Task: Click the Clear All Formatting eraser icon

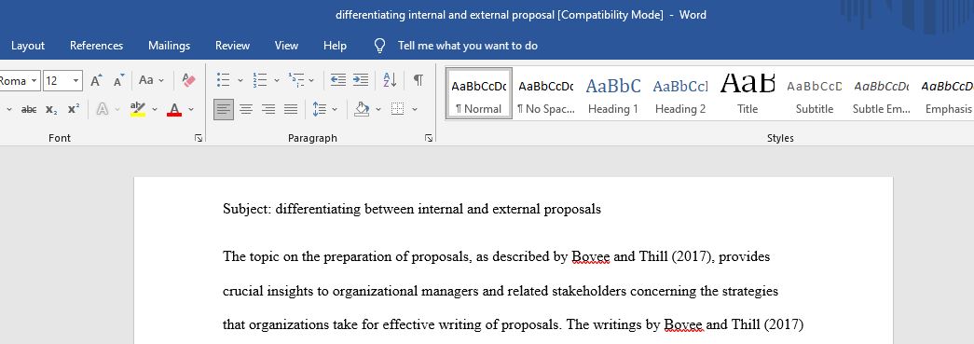Action: tap(189, 80)
